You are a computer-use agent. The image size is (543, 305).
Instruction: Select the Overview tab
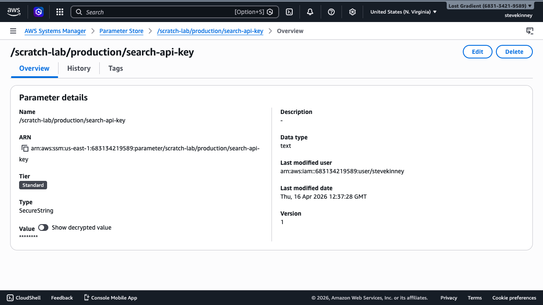coord(34,68)
